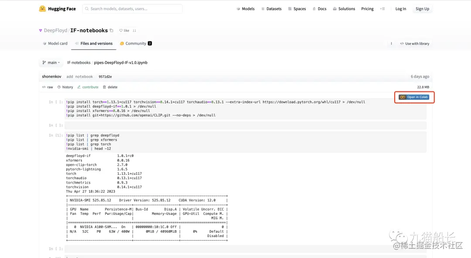Click the Thu Apr 27 18:36:22 2023 output
471x258 pixels.
[90, 191]
